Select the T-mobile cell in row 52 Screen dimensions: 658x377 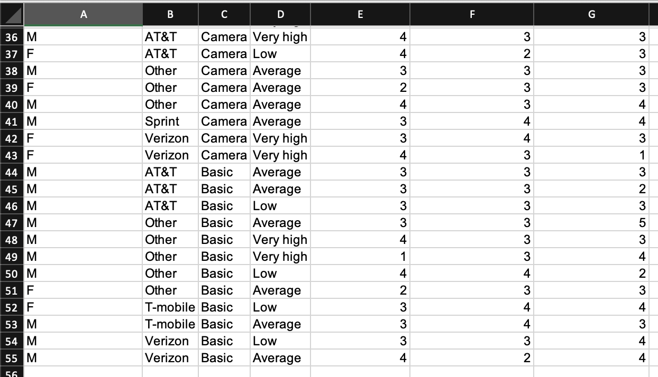(x=170, y=307)
